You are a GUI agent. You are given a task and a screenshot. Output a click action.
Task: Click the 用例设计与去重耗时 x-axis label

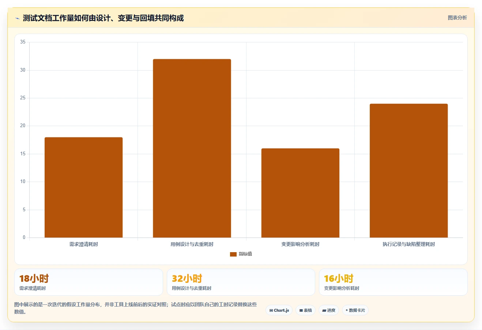coord(192,244)
